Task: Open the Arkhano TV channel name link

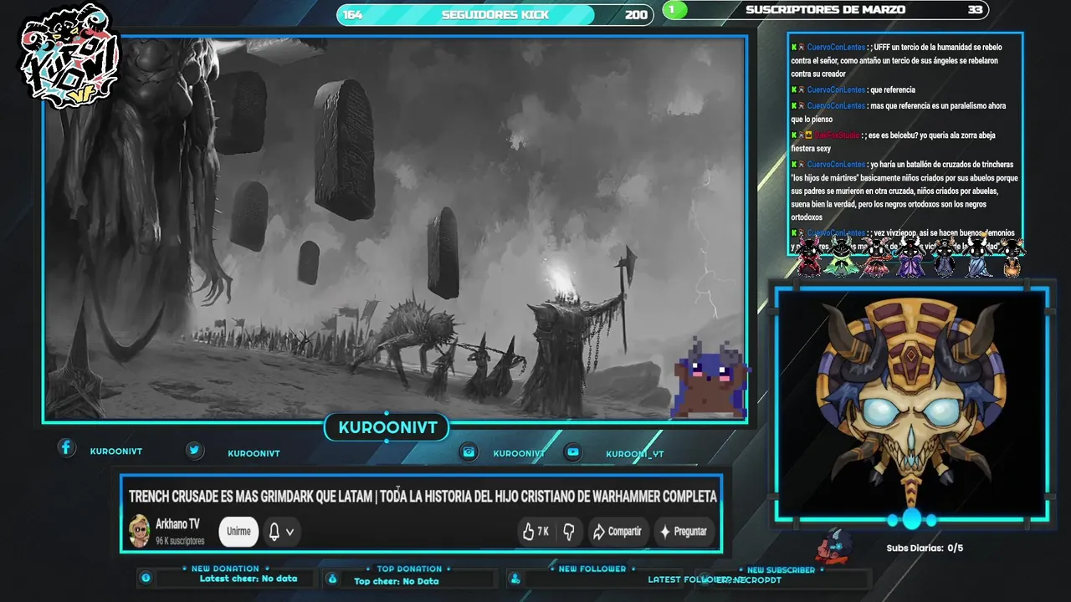Action: click(177, 524)
